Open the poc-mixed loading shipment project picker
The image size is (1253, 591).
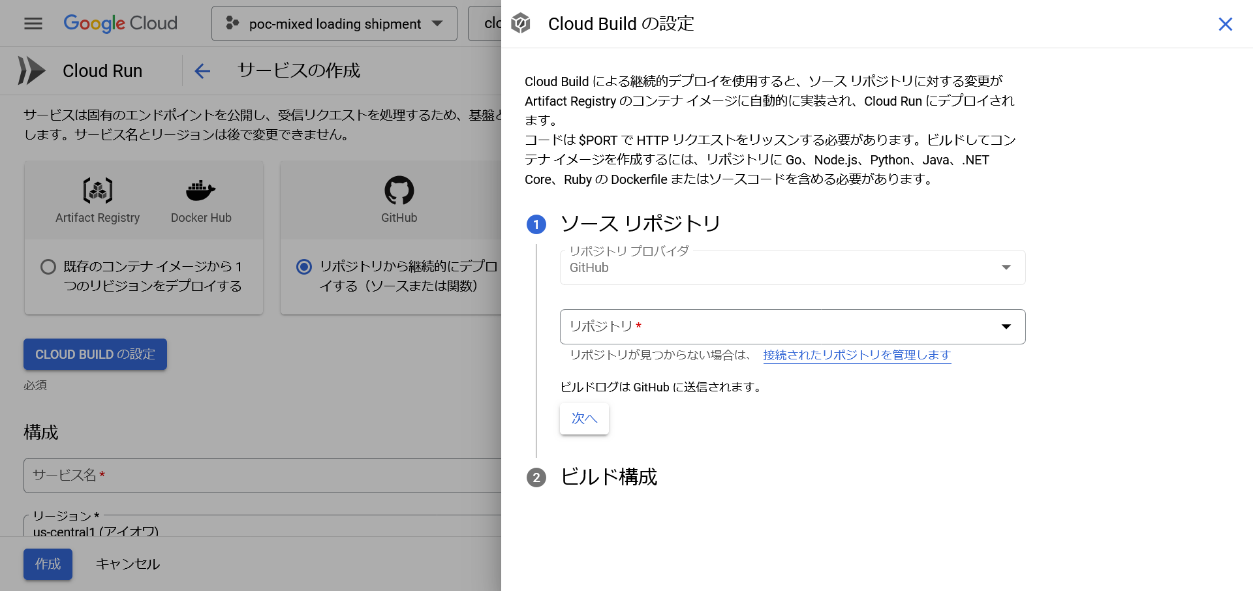click(334, 23)
